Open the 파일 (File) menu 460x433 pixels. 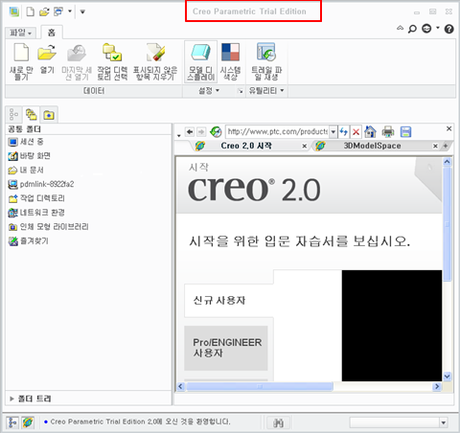pos(20,33)
